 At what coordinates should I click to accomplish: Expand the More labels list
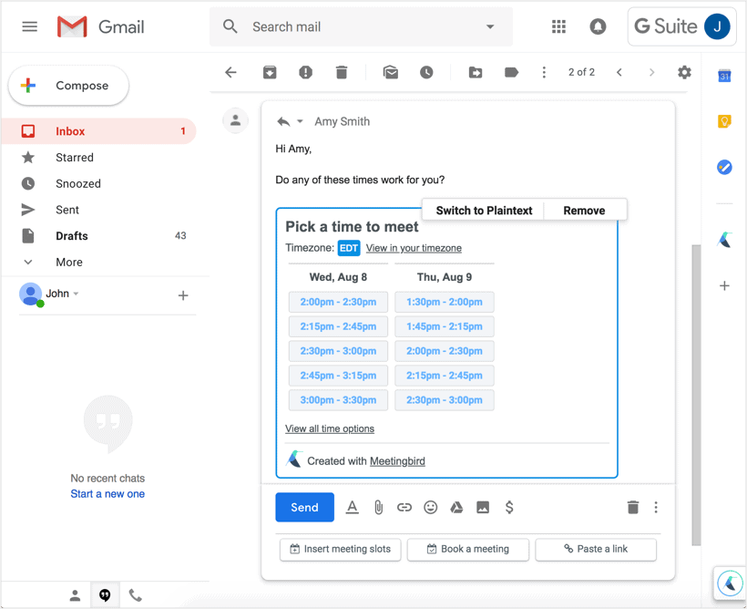pyautogui.click(x=68, y=262)
